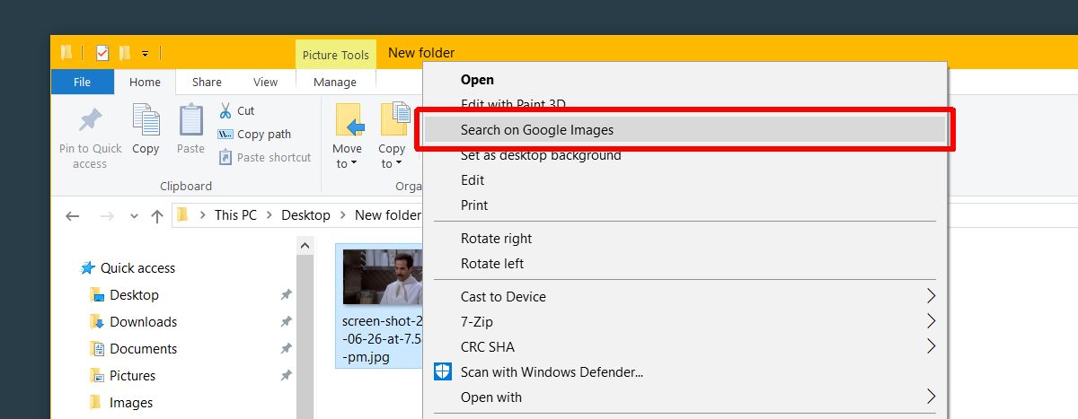Click the Pictures icon in navigation pane
This screenshot has width=1078, height=419.
coord(97,376)
